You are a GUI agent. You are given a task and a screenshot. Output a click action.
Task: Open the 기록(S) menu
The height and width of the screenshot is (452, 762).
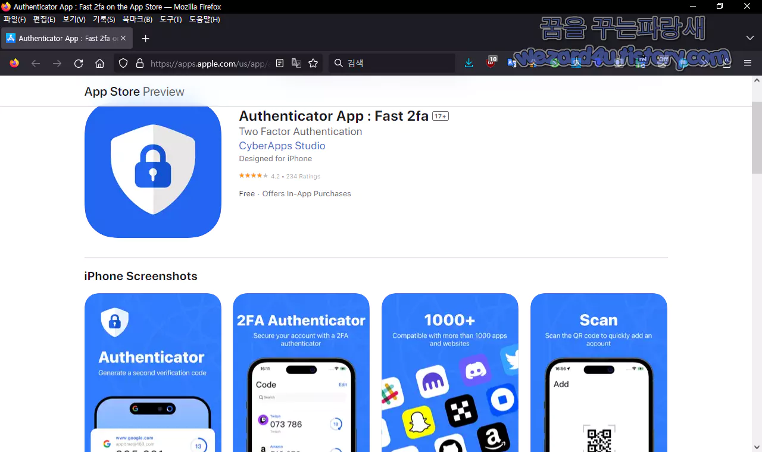pyautogui.click(x=104, y=19)
